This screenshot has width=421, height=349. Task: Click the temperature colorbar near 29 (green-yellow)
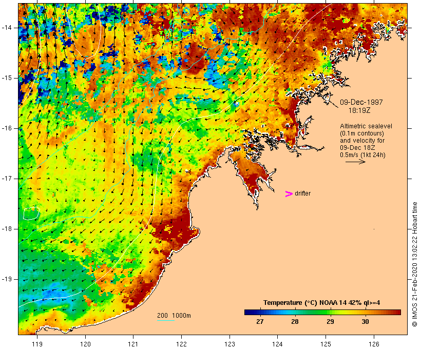[x=330, y=312]
